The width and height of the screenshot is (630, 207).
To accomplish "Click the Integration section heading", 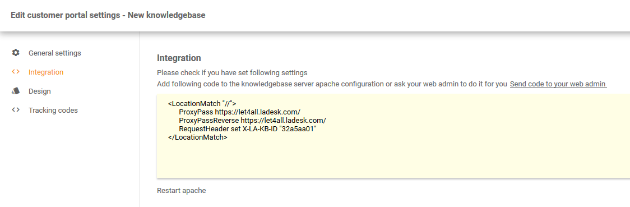I will (179, 58).
